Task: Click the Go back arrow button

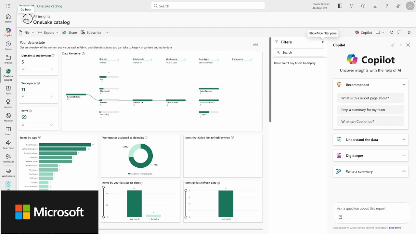Action: (x=27, y=19)
